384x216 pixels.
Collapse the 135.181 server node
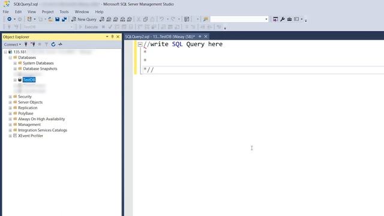[5, 52]
